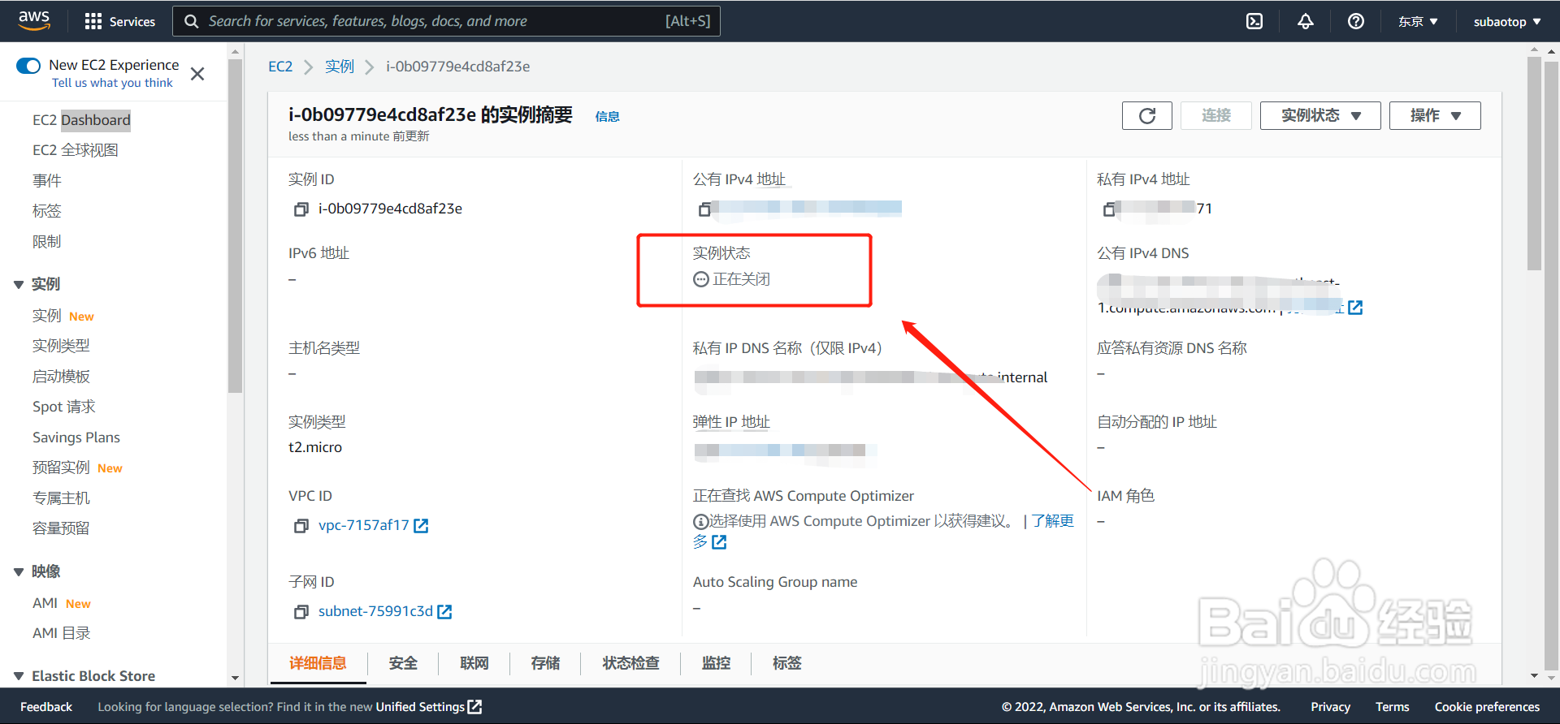Image resolution: width=1560 pixels, height=724 pixels.
Task: Copy the public IPv4 address
Action: [x=704, y=209]
